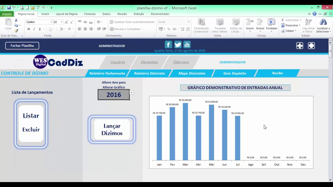This screenshot has height=187, width=333.
Task: Switch to the Fórmulas ribbon tab
Action: click(90, 14)
